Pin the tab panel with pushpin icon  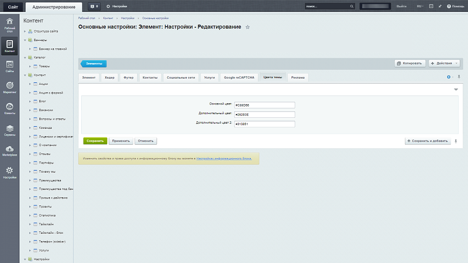(x=459, y=77)
